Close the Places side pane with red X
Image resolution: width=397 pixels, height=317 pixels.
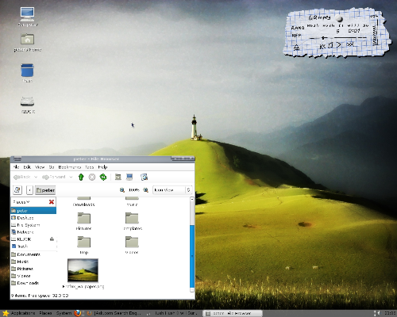[x=52, y=202]
